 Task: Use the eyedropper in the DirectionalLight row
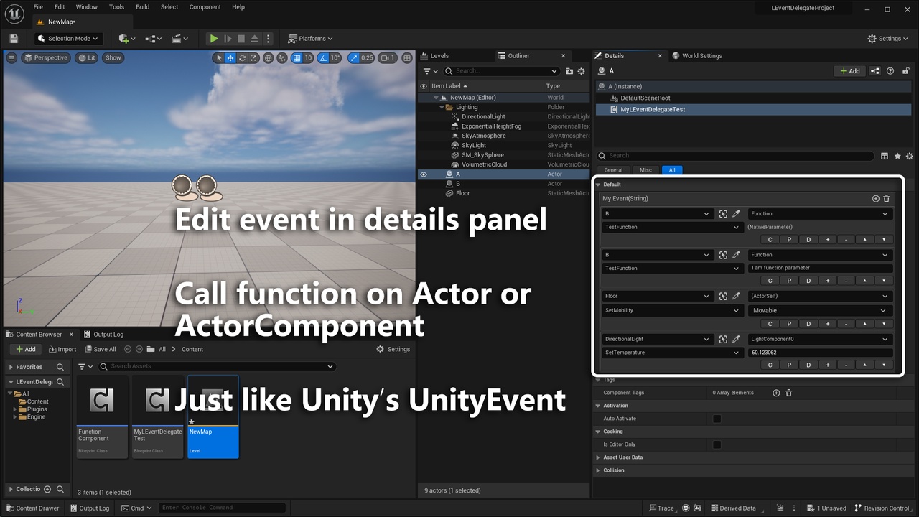[x=736, y=339]
